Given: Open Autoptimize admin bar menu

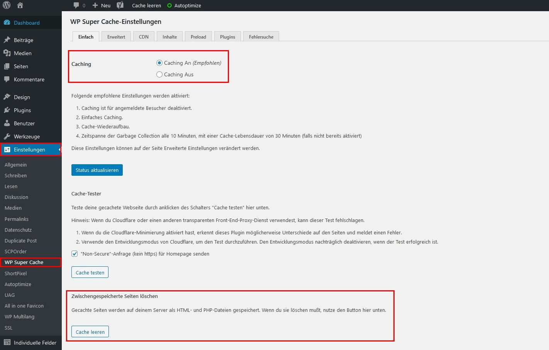Looking at the screenshot, I should (x=188, y=5).
